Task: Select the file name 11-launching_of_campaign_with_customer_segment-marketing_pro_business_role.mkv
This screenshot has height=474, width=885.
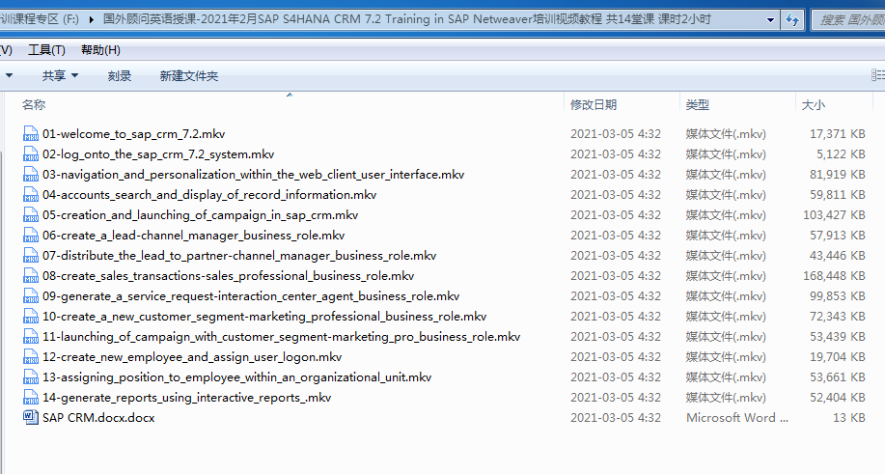Action: tap(282, 338)
